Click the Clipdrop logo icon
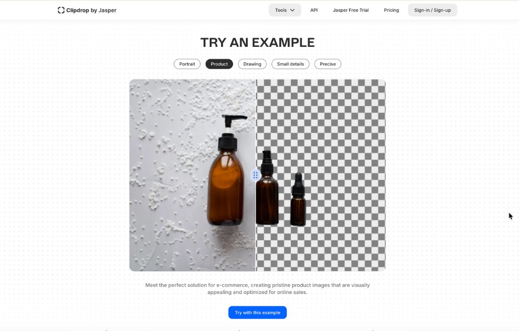This screenshot has height=331, width=519. pos(61,10)
